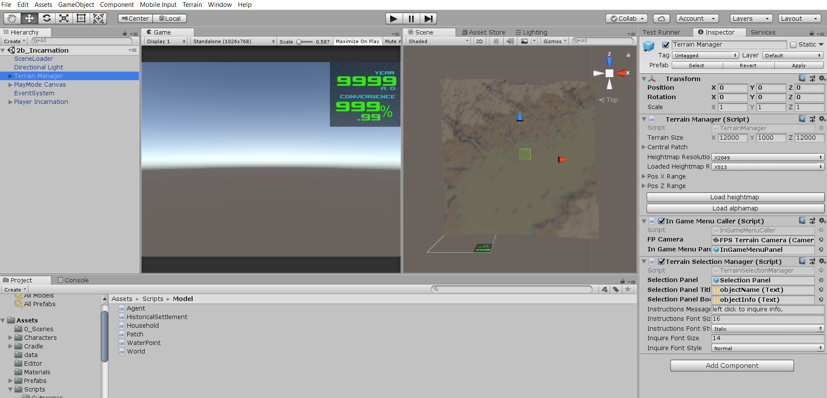Toggle scene lighting in the Scene view
Image resolution: width=827 pixels, height=398 pixels.
(496, 41)
